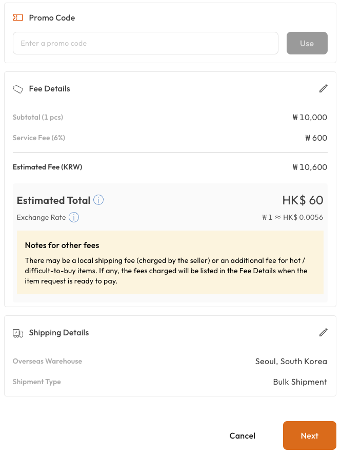
Task: Edit Shipping Details using the pencil icon
Action: click(x=323, y=332)
